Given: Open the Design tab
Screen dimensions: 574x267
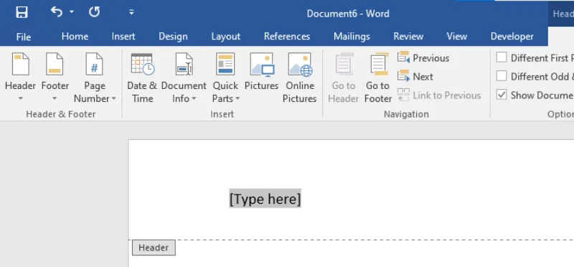Looking at the screenshot, I should [173, 37].
